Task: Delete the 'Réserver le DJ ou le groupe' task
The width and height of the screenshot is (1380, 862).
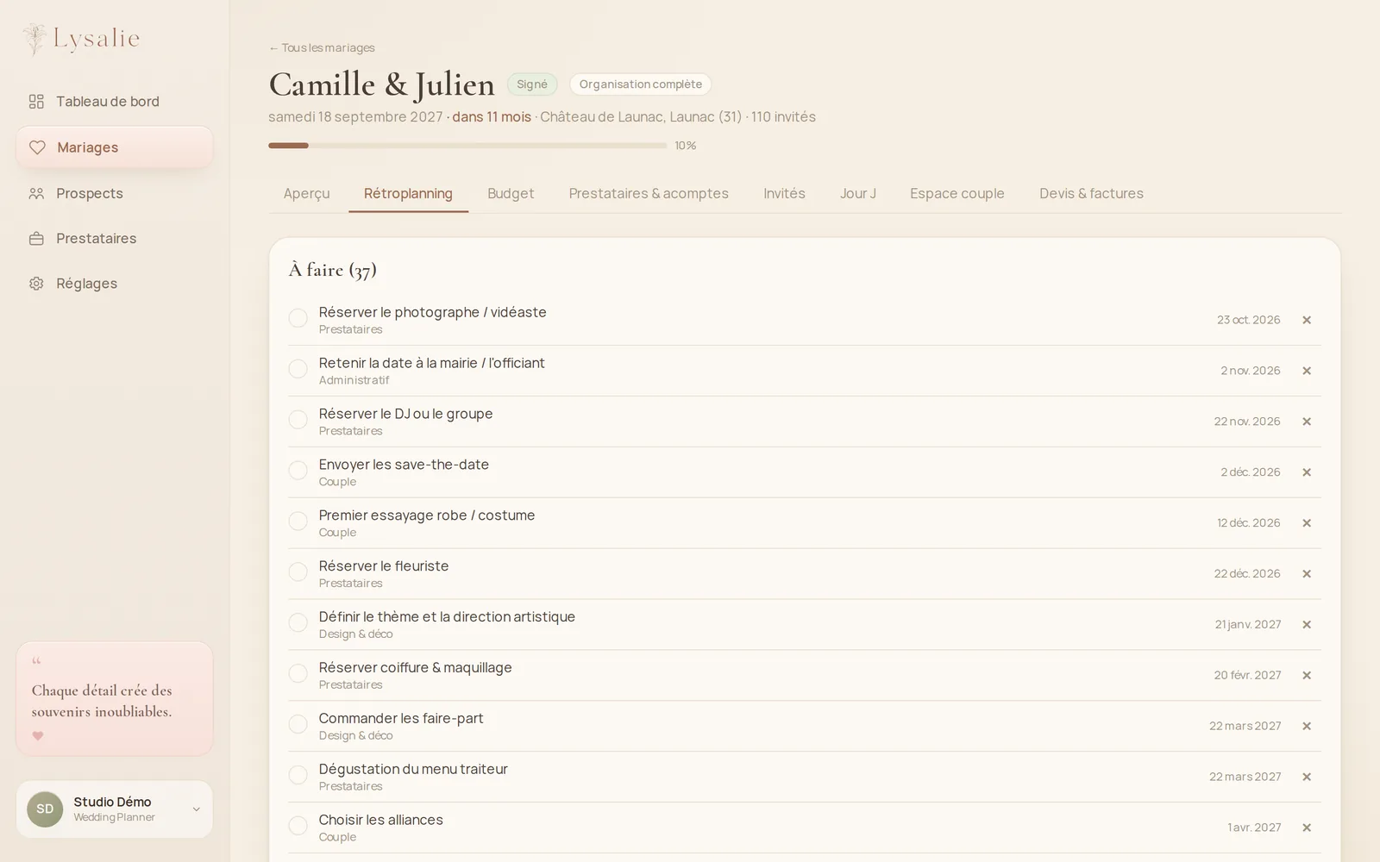Action: tap(1307, 422)
